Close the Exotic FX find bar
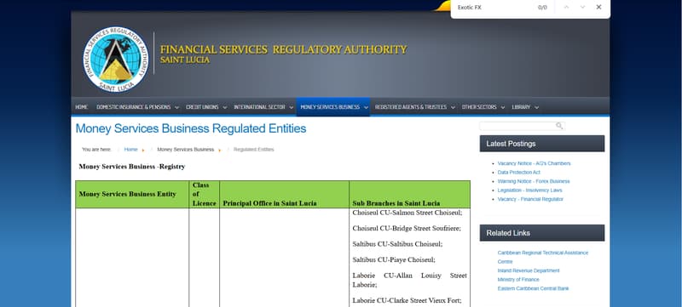The image size is (682, 307). pos(599,8)
